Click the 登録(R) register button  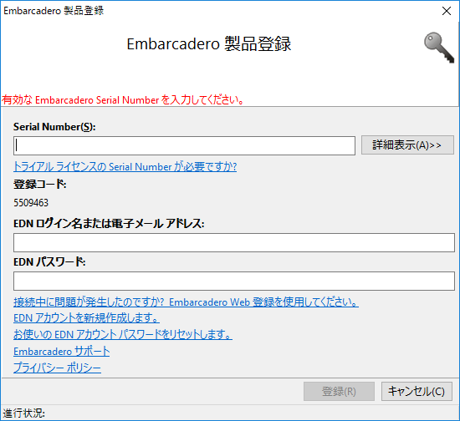[339, 391]
